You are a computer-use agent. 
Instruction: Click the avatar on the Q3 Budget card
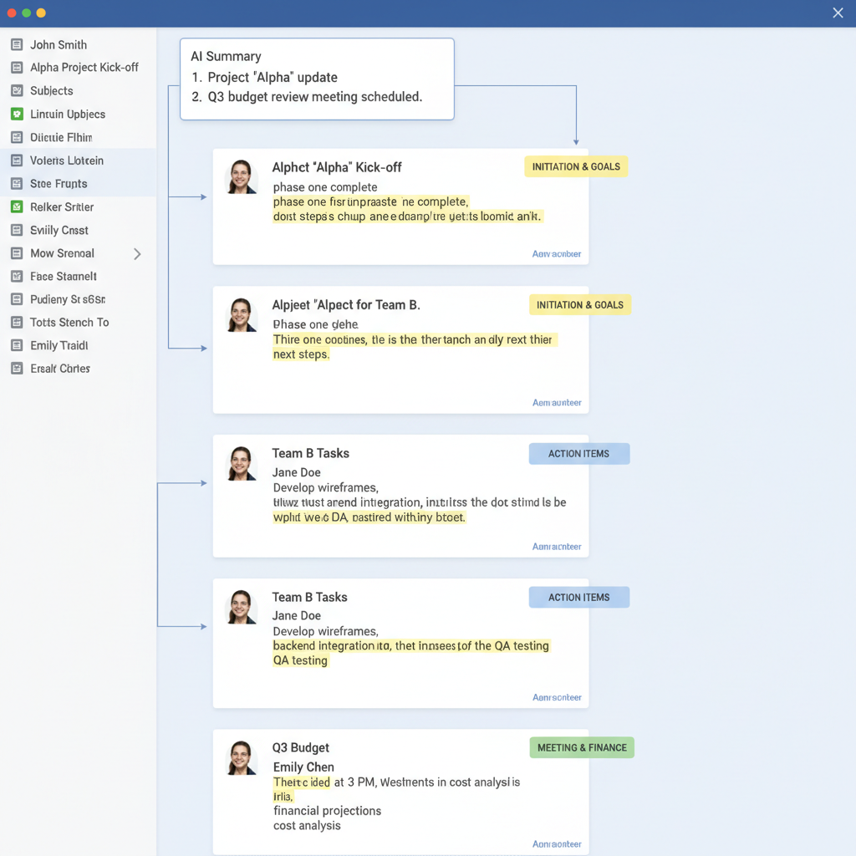click(x=242, y=757)
